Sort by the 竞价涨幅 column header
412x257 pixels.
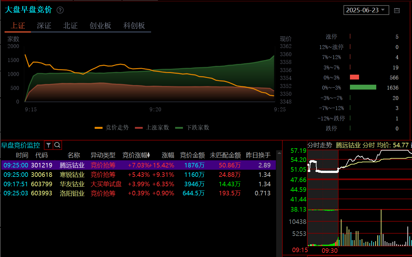coord(136,155)
